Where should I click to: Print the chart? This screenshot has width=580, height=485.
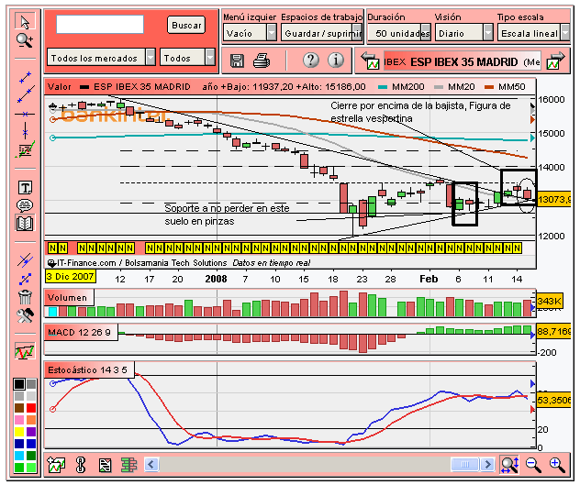tap(262, 61)
